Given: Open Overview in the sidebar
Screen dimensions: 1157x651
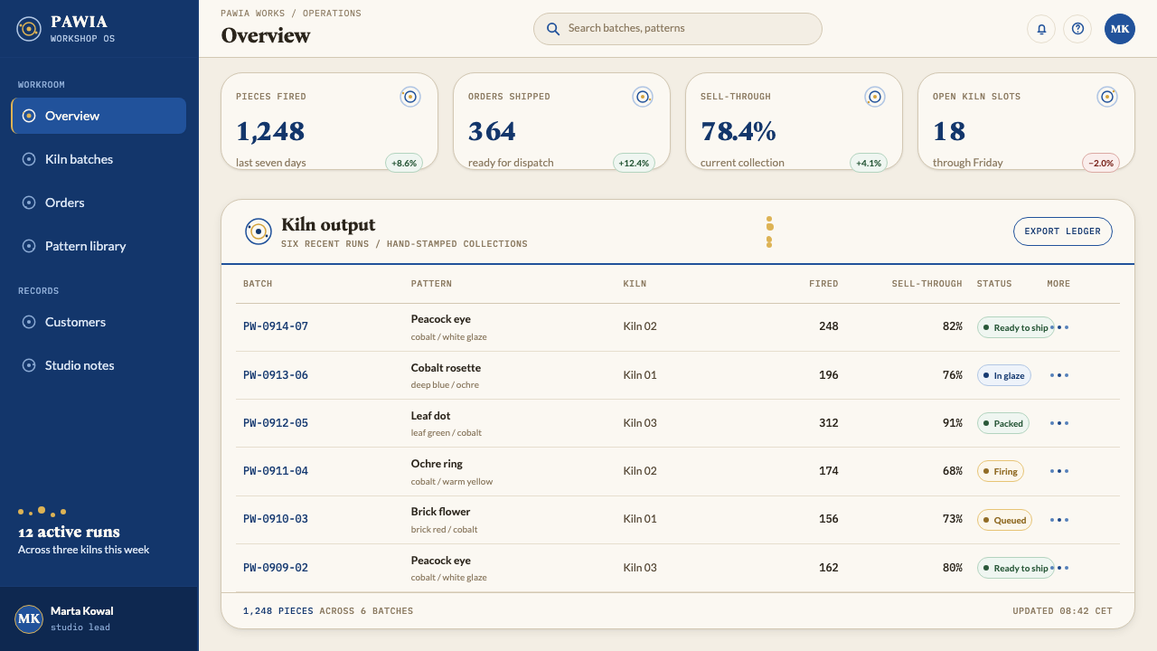Looking at the screenshot, I should (99, 116).
